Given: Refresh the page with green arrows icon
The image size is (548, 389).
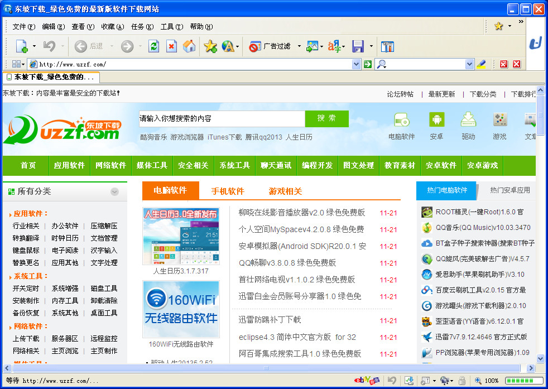Looking at the screenshot, I should (x=154, y=46).
